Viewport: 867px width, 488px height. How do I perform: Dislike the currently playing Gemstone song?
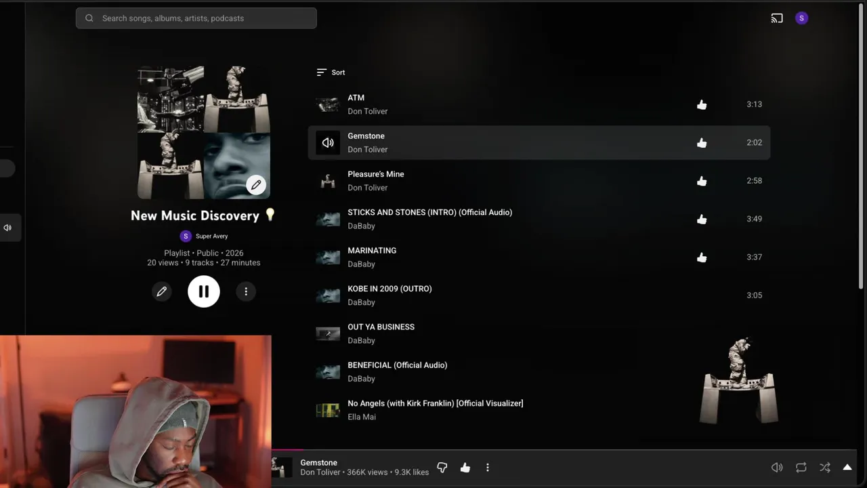[x=442, y=468]
